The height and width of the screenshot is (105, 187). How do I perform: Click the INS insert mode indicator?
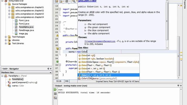click(x=67, y=81)
